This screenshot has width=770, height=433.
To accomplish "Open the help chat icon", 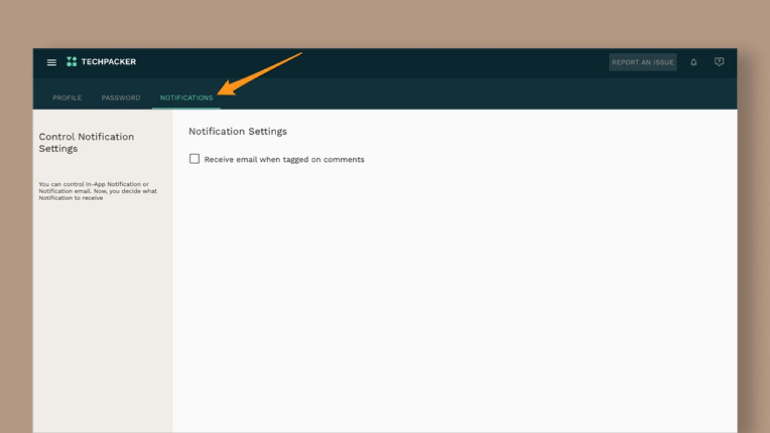I will [x=719, y=62].
